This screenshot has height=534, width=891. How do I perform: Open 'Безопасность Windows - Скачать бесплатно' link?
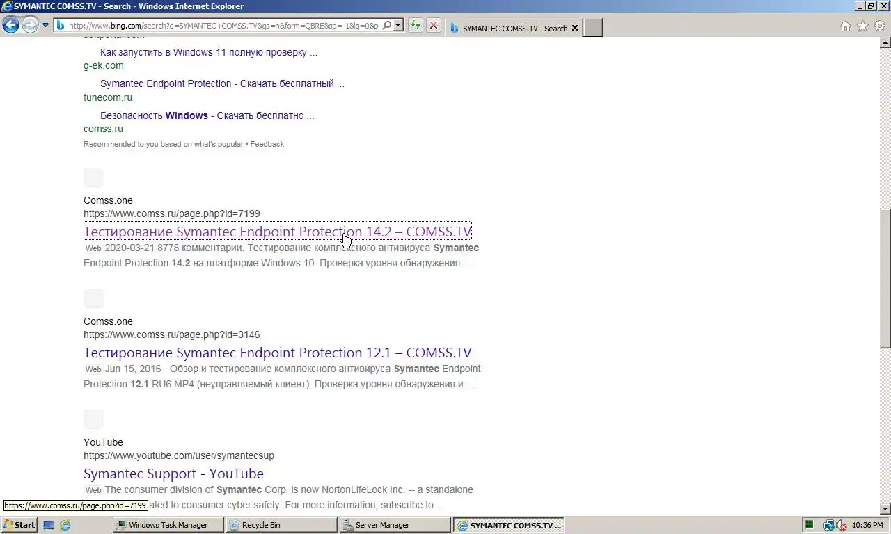coord(207,115)
